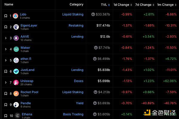The width and height of the screenshot is (179, 119).
Task: Open the Basis Trading category link
Action: point(73,114)
